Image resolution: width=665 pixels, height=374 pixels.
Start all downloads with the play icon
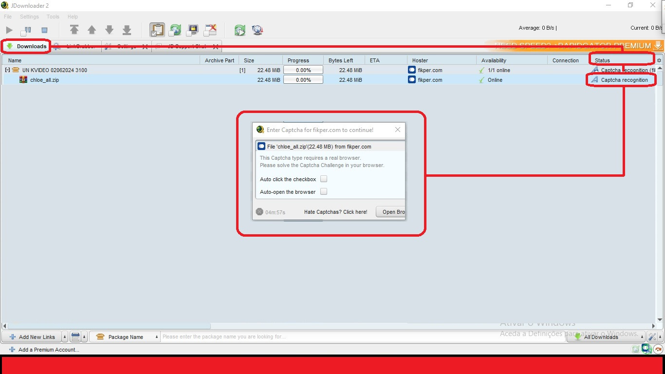click(x=9, y=30)
